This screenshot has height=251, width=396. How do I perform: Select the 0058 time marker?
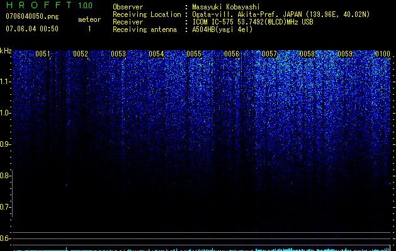(x=307, y=54)
